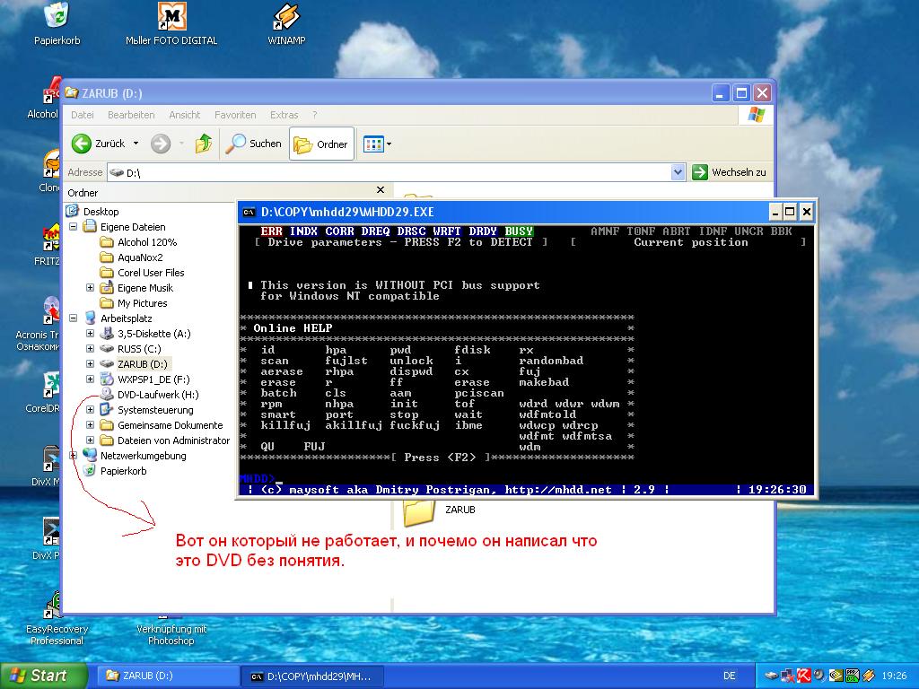
Task: Click the Kaspersky tray icon
Action: point(804,676)
